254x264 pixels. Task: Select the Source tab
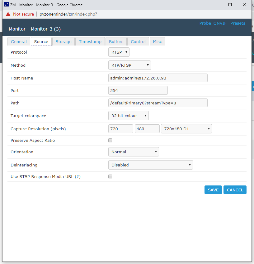pos(41,41)
